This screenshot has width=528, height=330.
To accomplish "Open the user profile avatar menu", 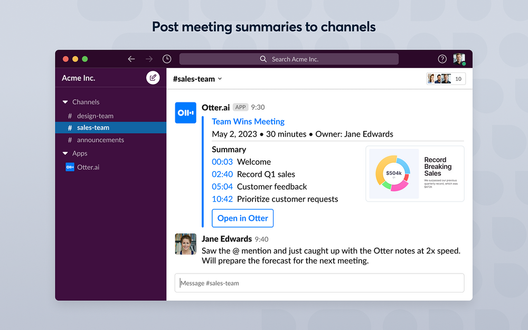I will (459, 59).
